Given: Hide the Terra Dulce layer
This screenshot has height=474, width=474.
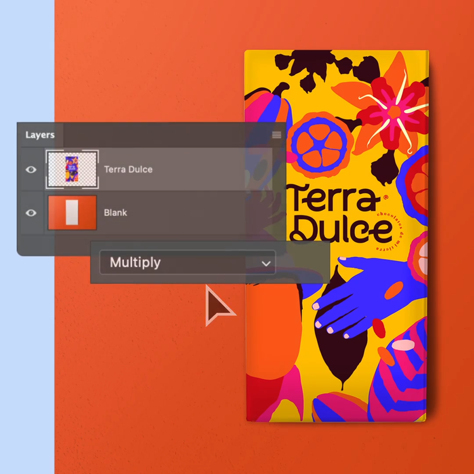Looking at the screenshot, I should click(x=31, y=169).
